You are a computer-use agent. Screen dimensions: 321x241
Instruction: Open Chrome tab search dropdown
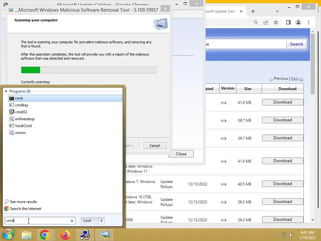(x=277, y=11)
